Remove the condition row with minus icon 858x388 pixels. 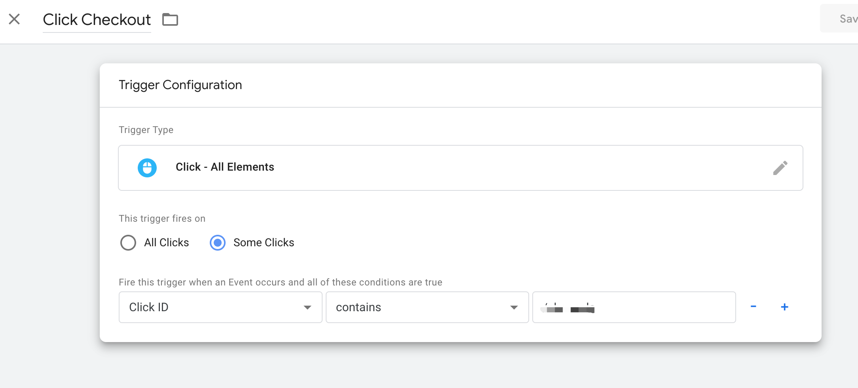[x=754, y=307]
